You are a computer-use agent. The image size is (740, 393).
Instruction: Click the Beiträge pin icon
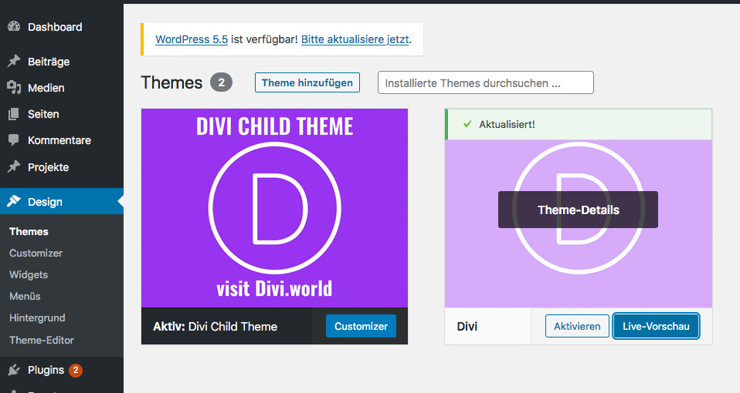point(14,61)
